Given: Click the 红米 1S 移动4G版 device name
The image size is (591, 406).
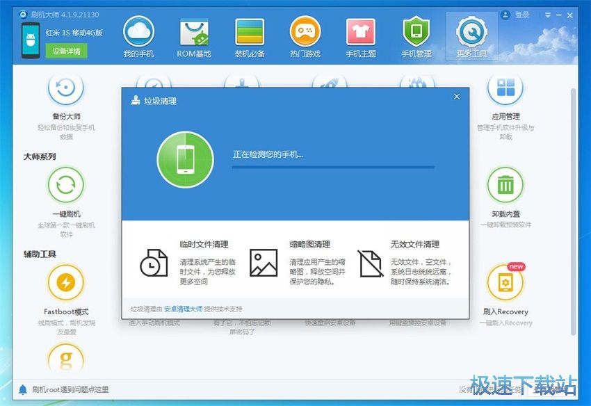Looking at the screenshot, I should (x=74, y=33).
